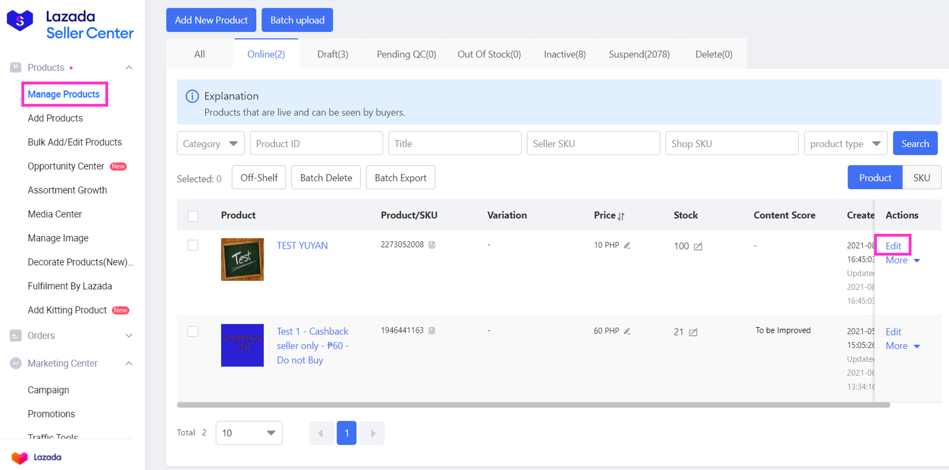Click Edit for TEST YUYAN product
The height and width of the screenshot is (470, 949).
tap(893, 246)
